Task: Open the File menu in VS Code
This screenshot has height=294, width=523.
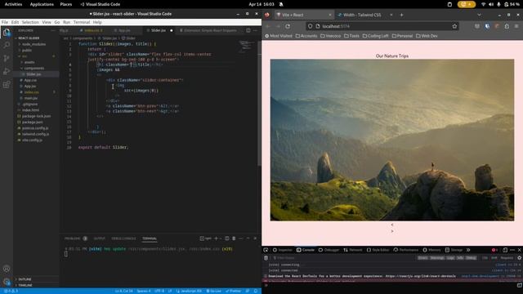Action: [x=5, y=22]
